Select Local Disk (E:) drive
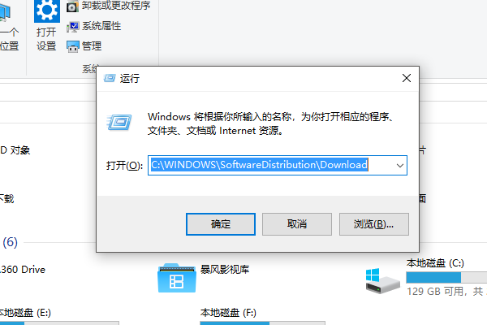 pyautogui.click(x=25, y=313)
